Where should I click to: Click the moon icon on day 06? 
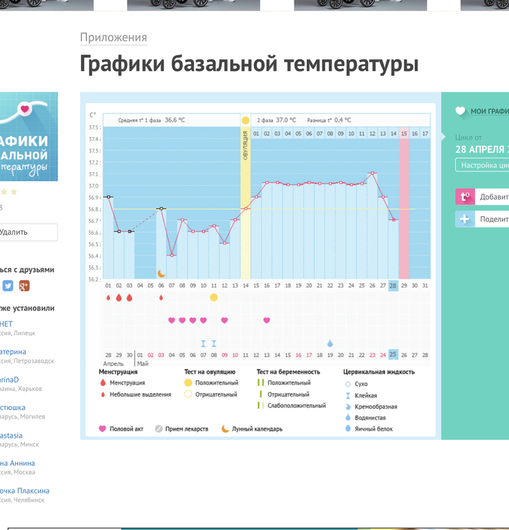(161, 273)
